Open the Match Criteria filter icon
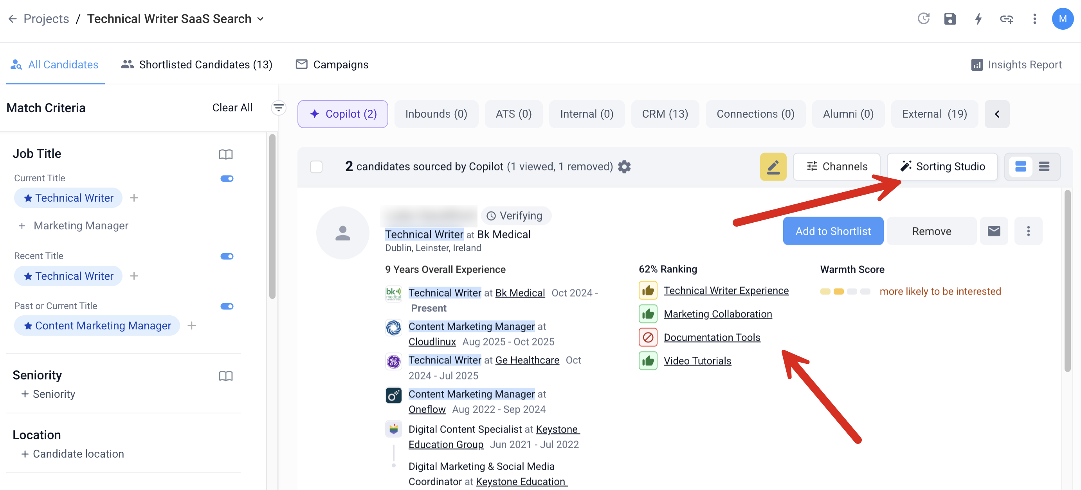The width and height of the screenshot is (1081, 490). click(279, 108)
